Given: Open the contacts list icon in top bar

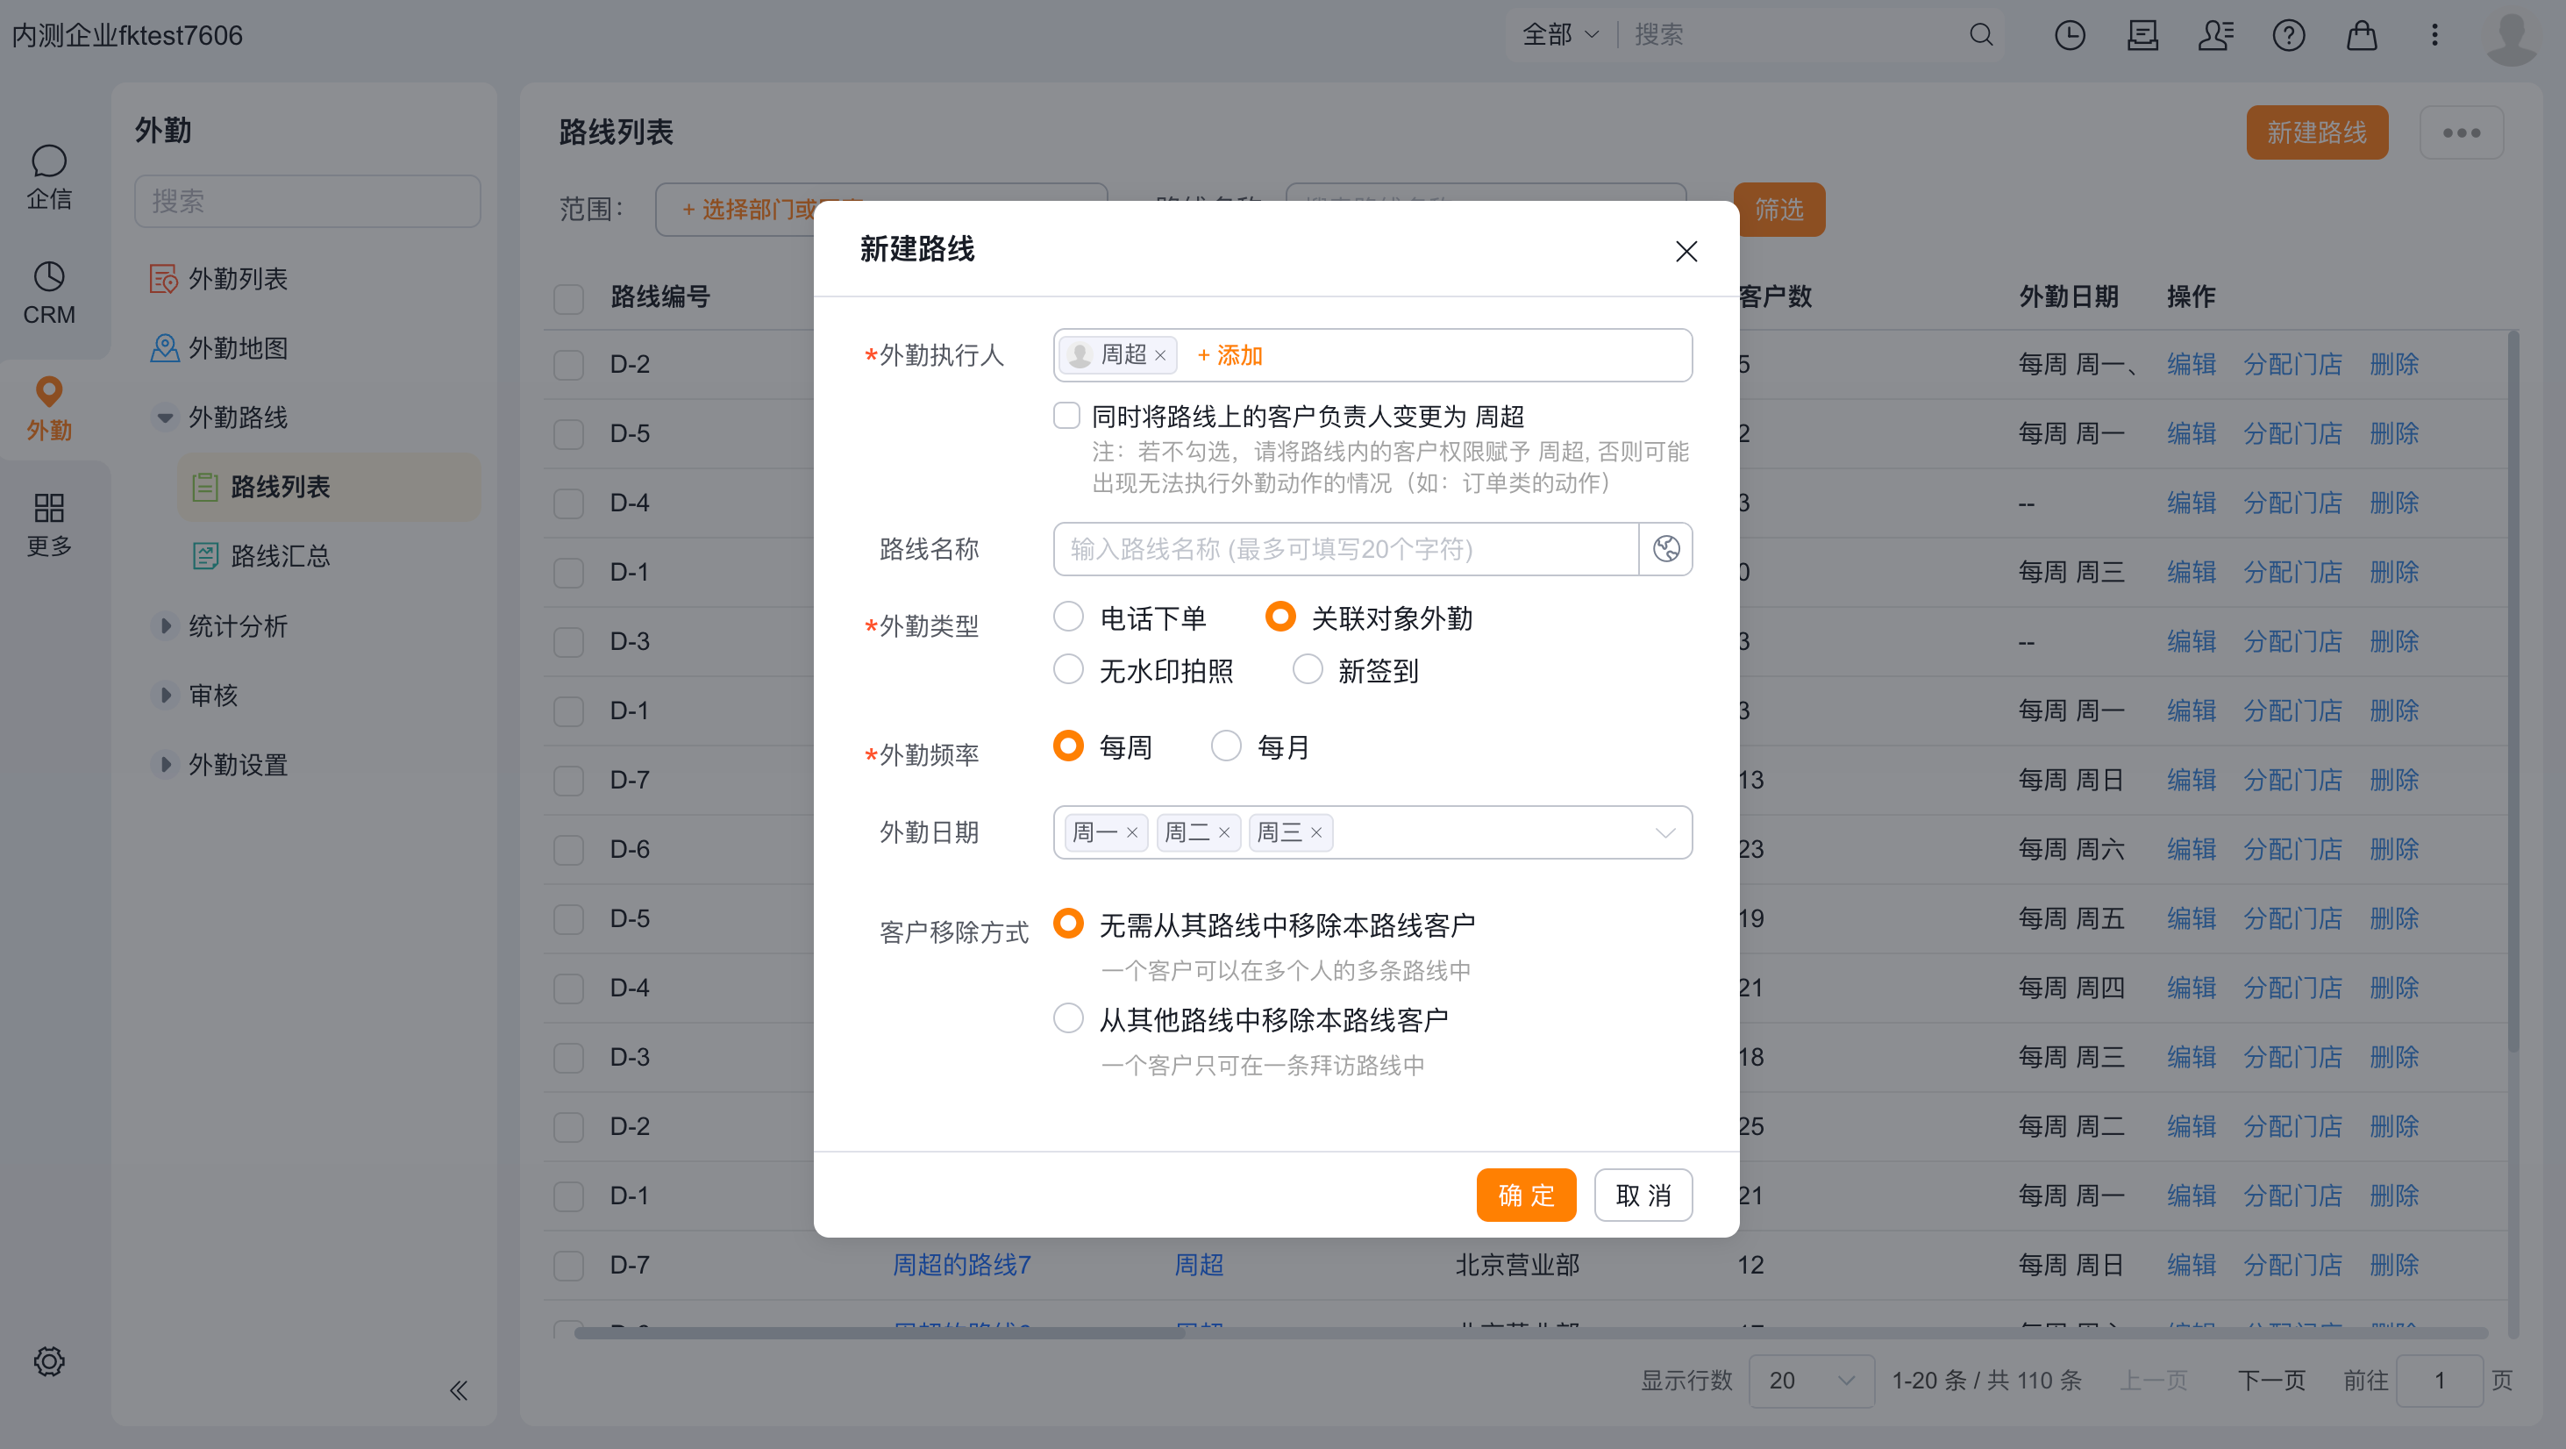Looking at the screenshot, I should tap(2215, 35).
